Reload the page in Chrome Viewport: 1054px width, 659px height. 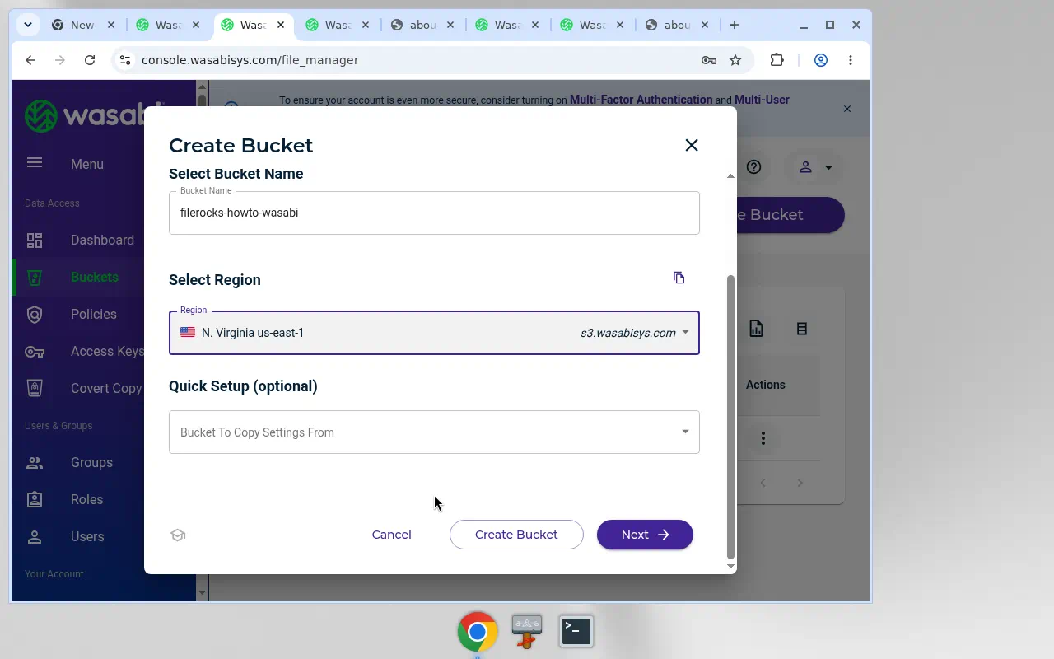point(90,60)
